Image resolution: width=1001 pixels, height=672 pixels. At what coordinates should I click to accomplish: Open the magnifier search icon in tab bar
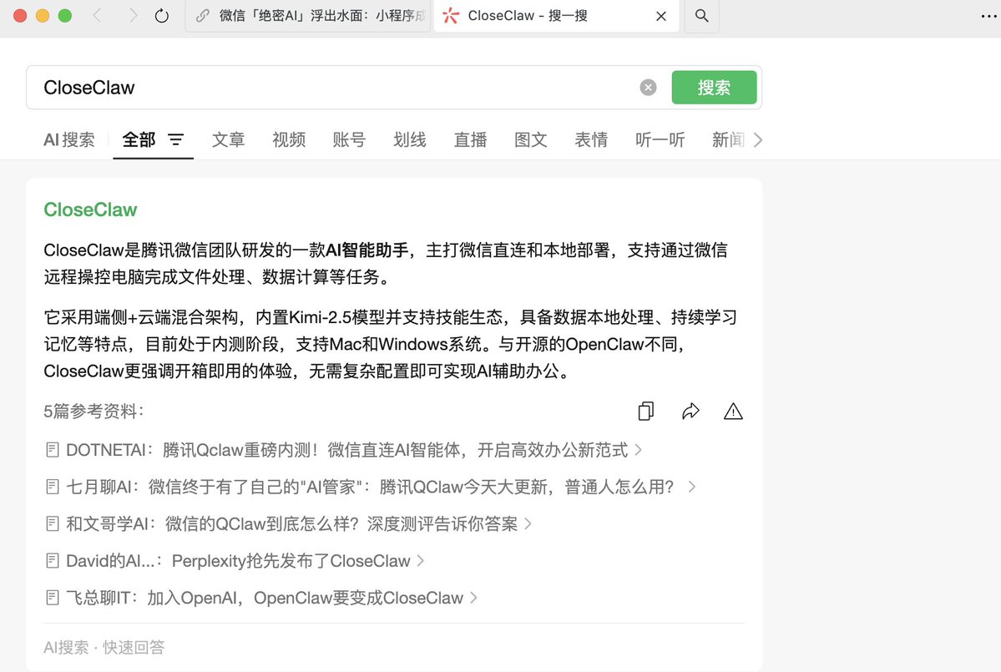pos(701,15)
